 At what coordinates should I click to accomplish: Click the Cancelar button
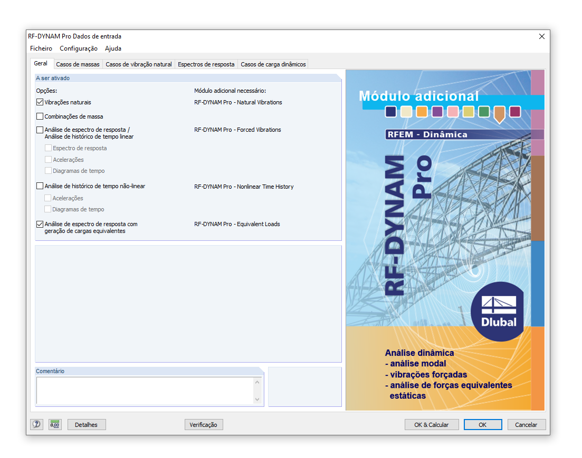[x=526, y=425]
